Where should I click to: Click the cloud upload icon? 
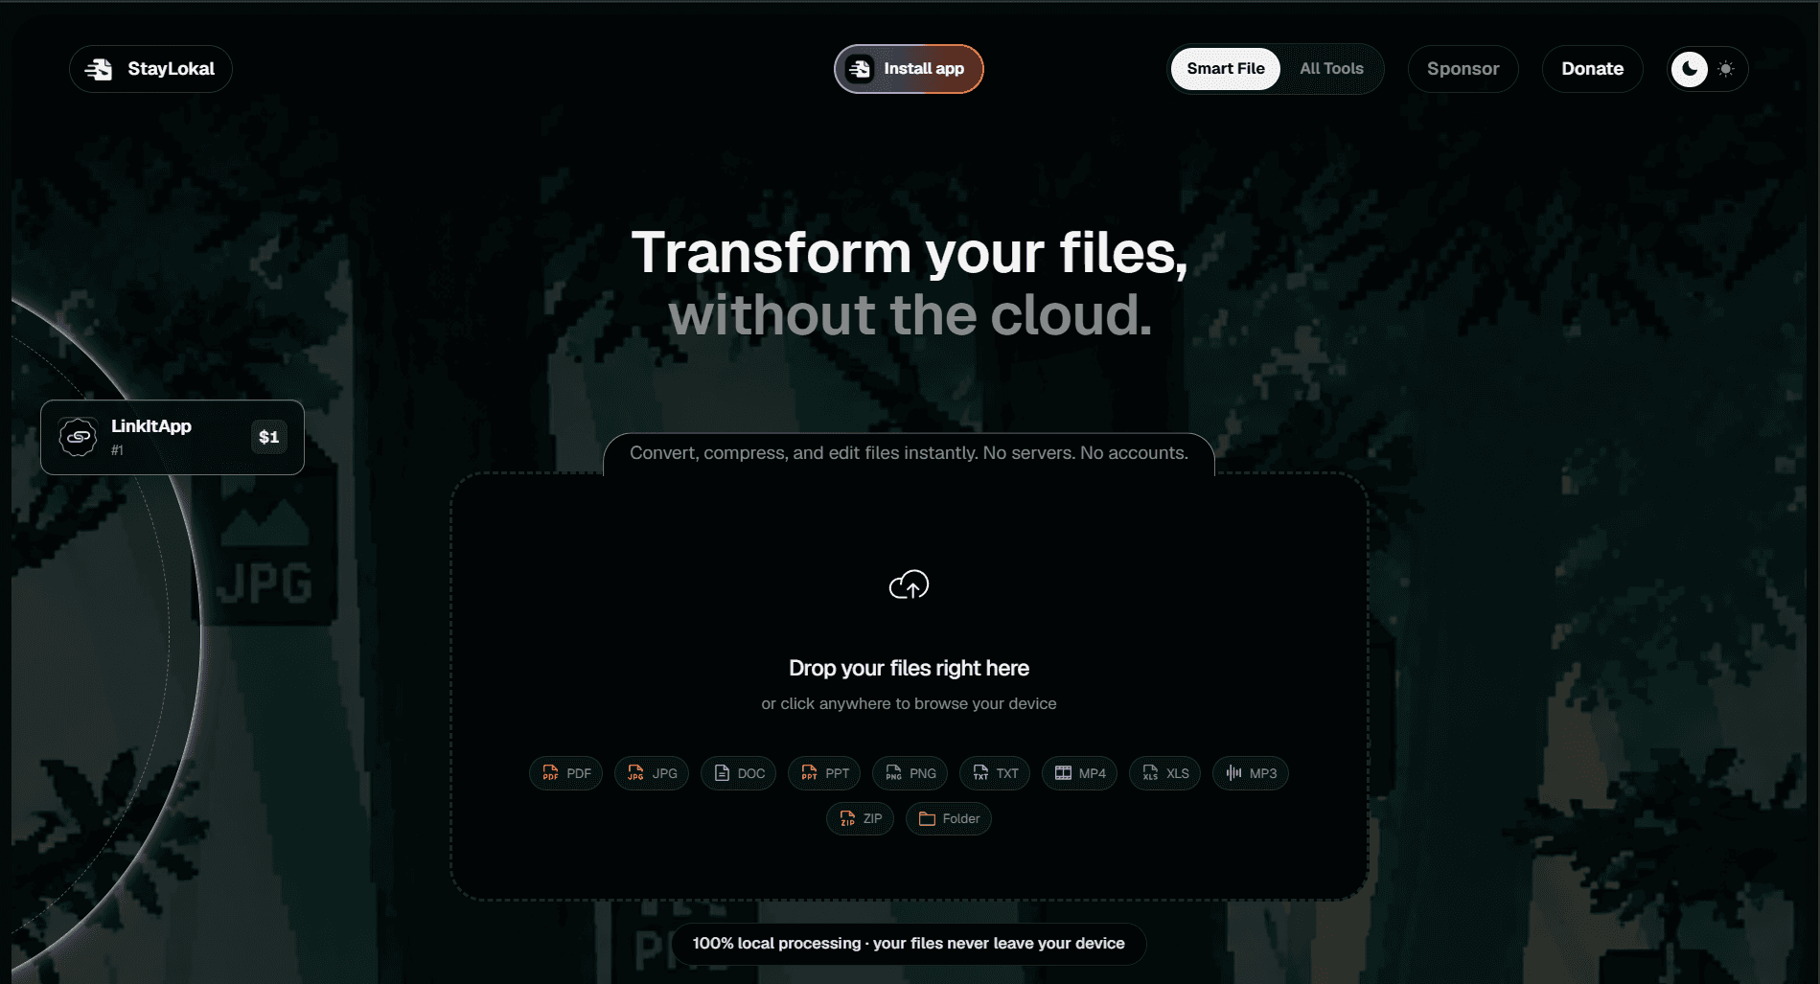[909, 584]
